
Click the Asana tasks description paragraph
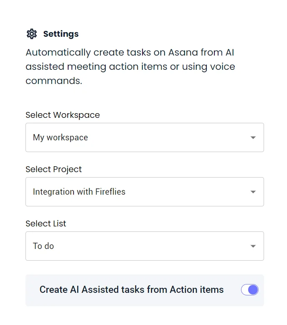pyautogui.click(x=130, y=67)
